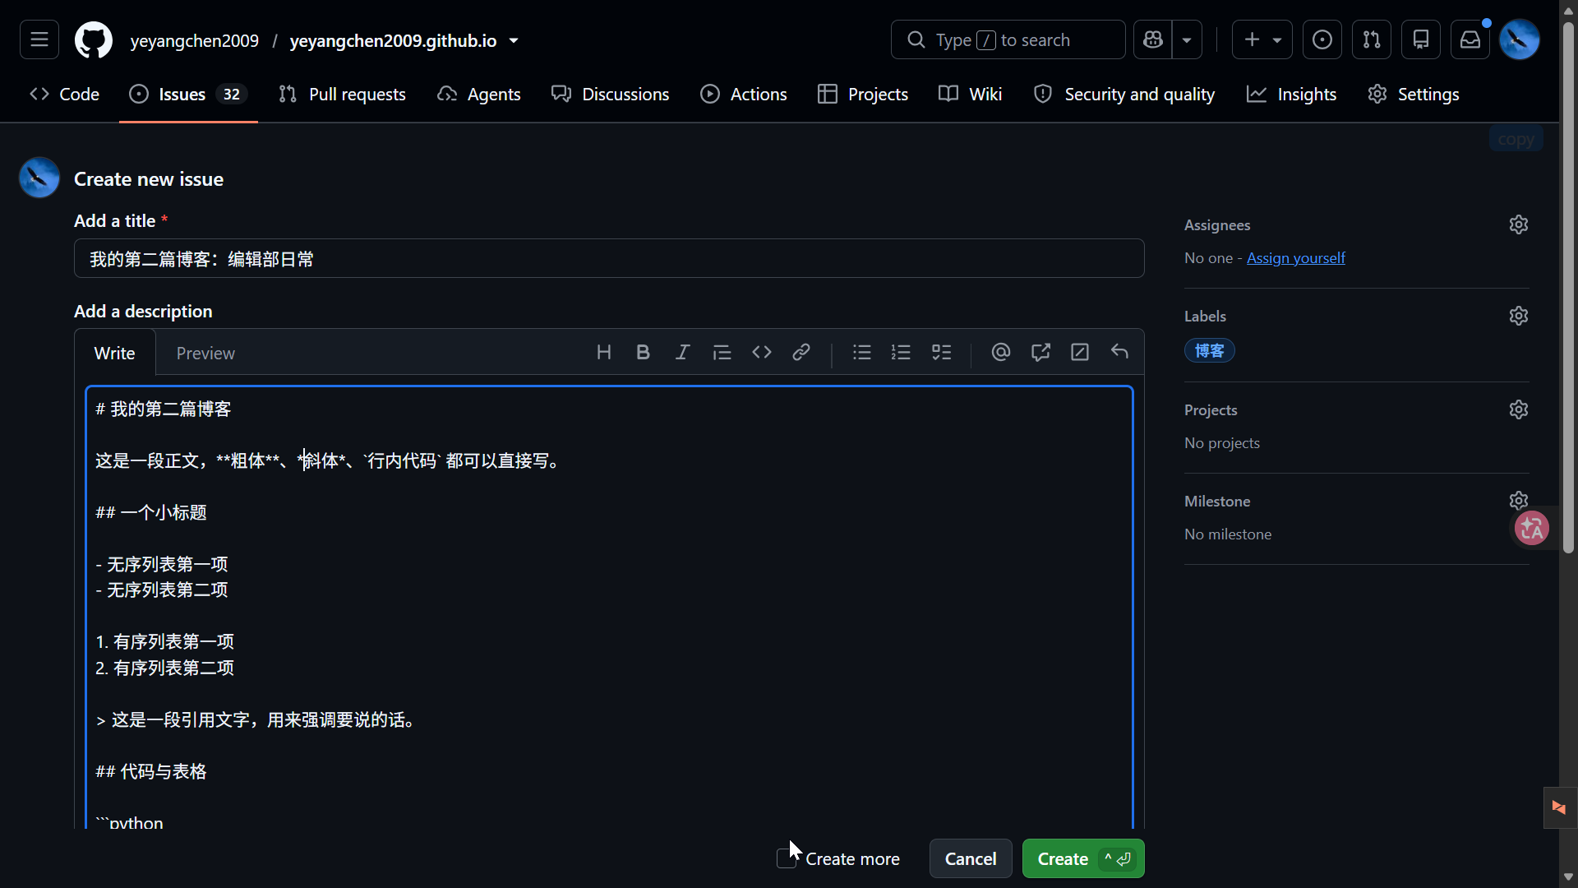Click the orange flag widget at right edge

click(1559, 807)
